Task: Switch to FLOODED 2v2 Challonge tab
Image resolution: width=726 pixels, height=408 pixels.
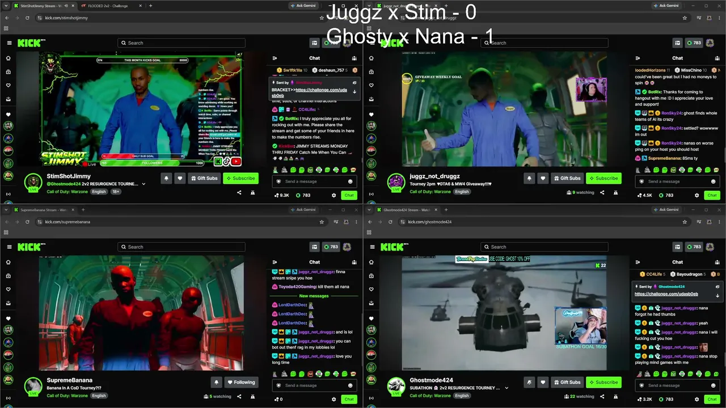Action: click(x=111, y=6)
